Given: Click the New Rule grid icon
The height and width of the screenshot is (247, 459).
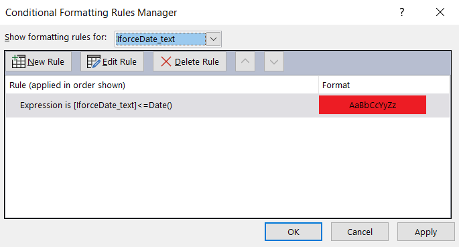Looking at the screenshot, I should click(x=19, y=61).
